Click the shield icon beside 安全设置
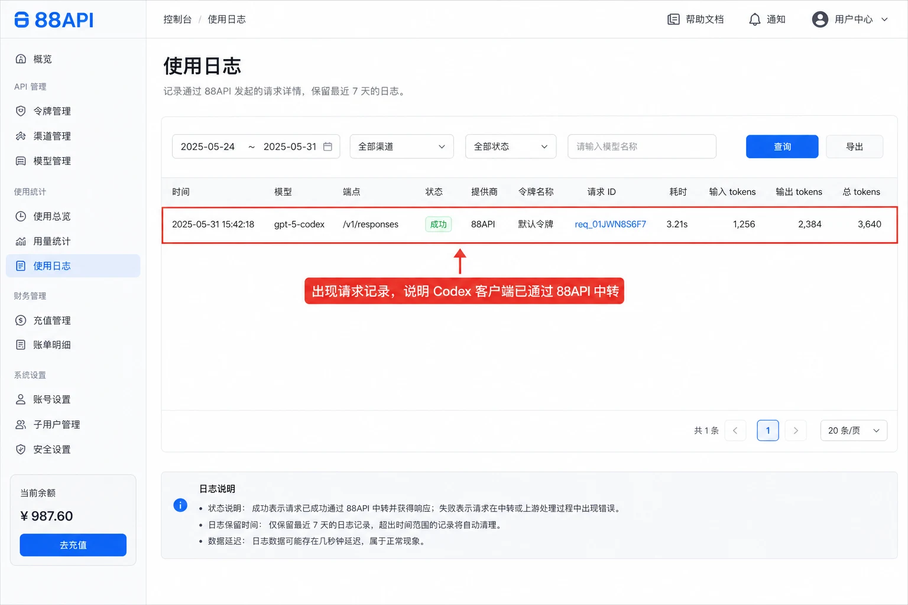The height and width of the screenshot is (605, 908). pos(21,449)
